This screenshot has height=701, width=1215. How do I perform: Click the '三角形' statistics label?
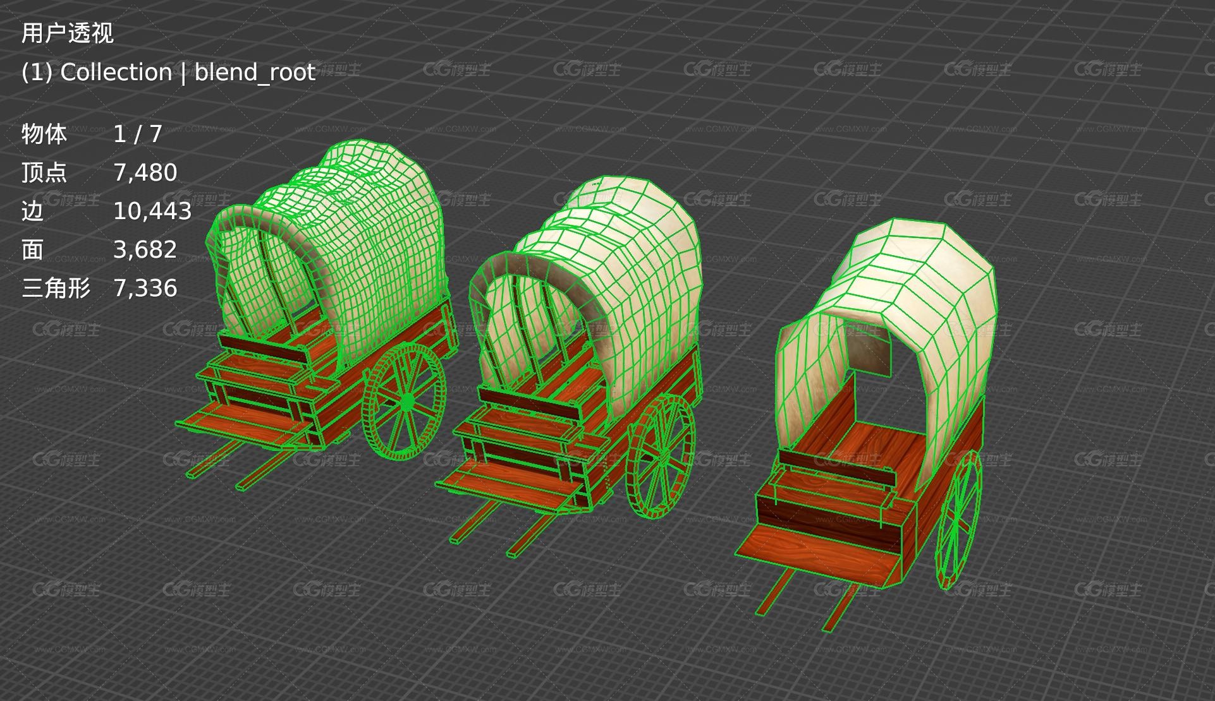click(x=56, y=288)
